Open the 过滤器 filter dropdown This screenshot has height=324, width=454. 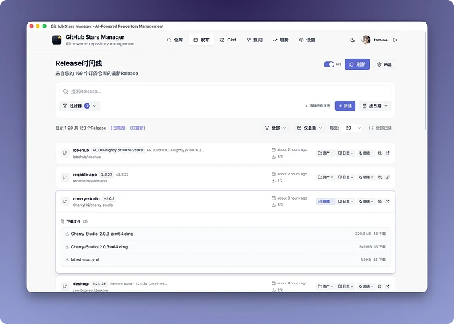[x=80, y=106]
